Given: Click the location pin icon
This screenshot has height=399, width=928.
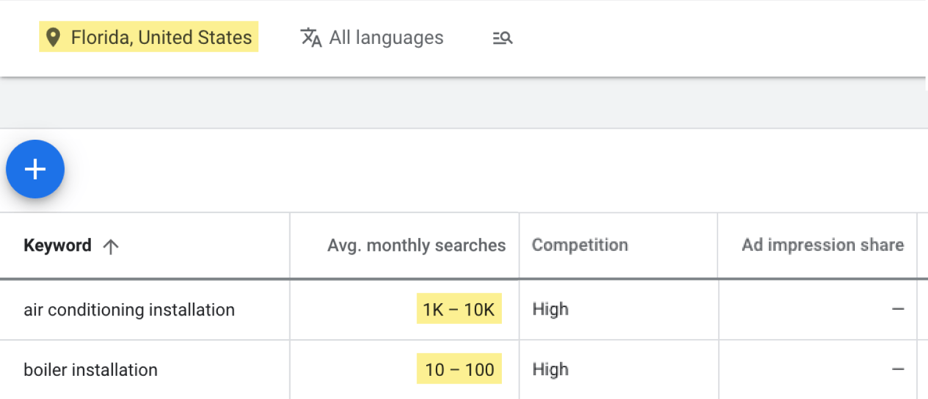Looking at the screenshot, I should tap(54, 37).
